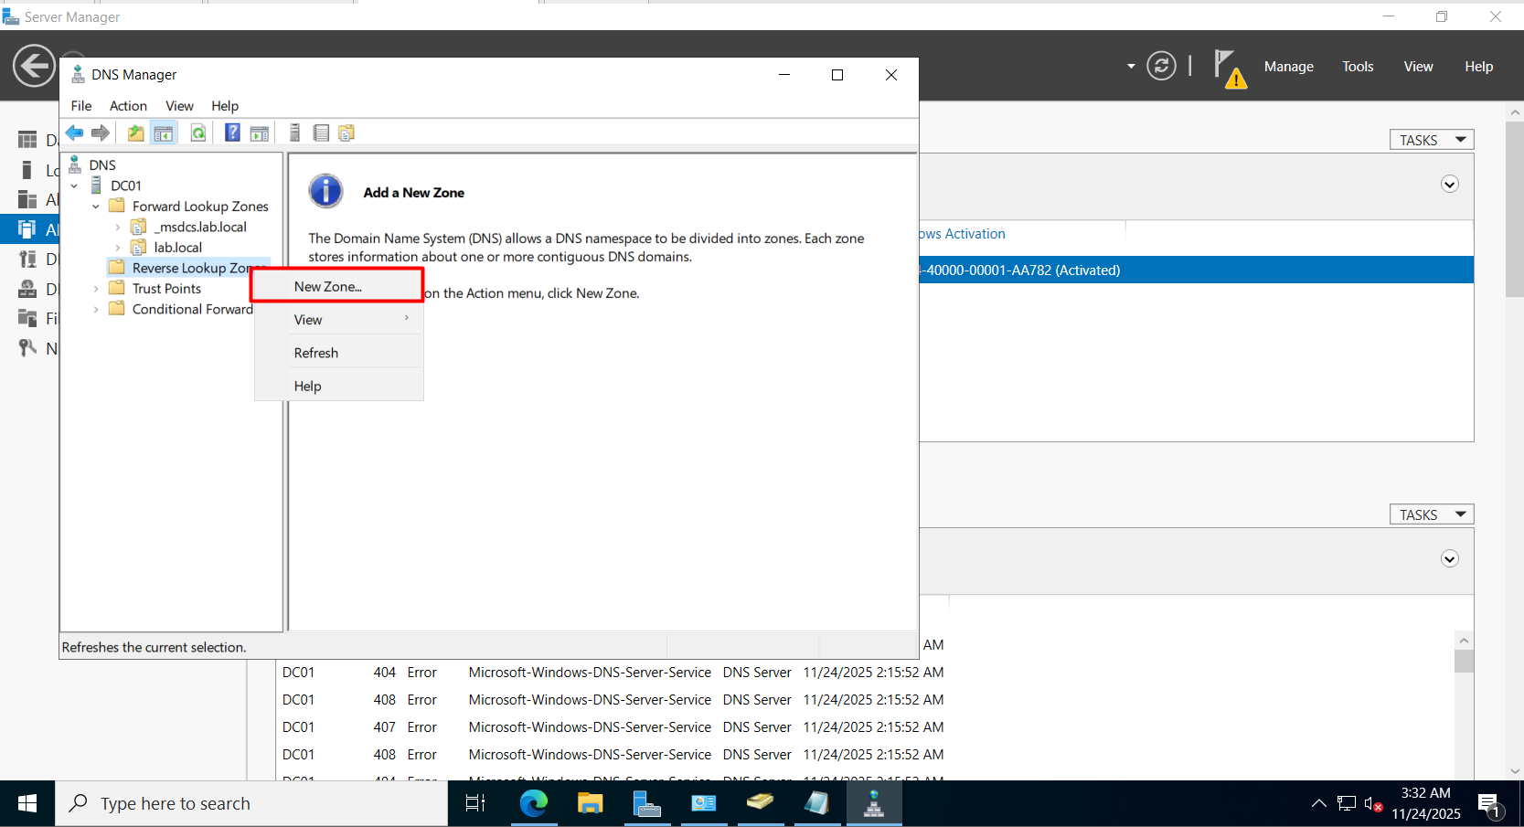Open the upper TASKS dropdown
The width and height of the screenshot is (1524, 827).
tap(1431, 140)
